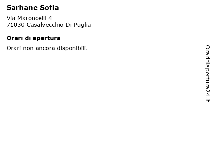Click the word Maroncelli in the address

pos(32,18)
